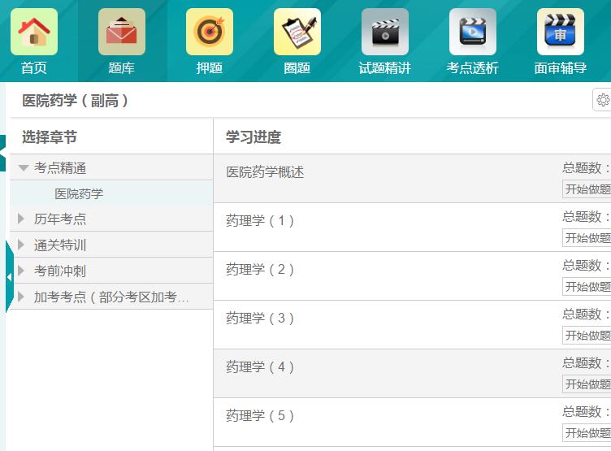
Task: Expand the 通关特训 section
Action: coord(22,245)
